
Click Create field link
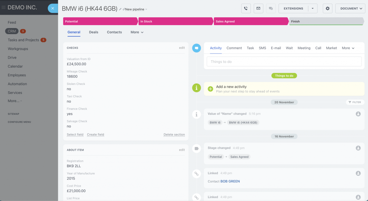pos(96,134)
